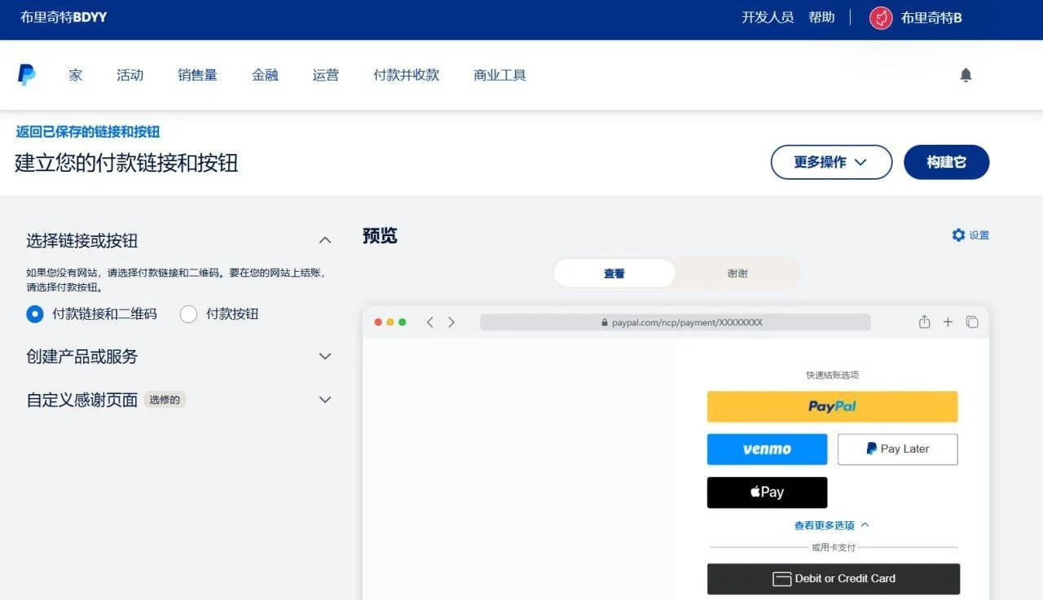Viewport: 1043px width, 600px height.
Task: Click the Pay Later button
Action: (x=897, y=449)
